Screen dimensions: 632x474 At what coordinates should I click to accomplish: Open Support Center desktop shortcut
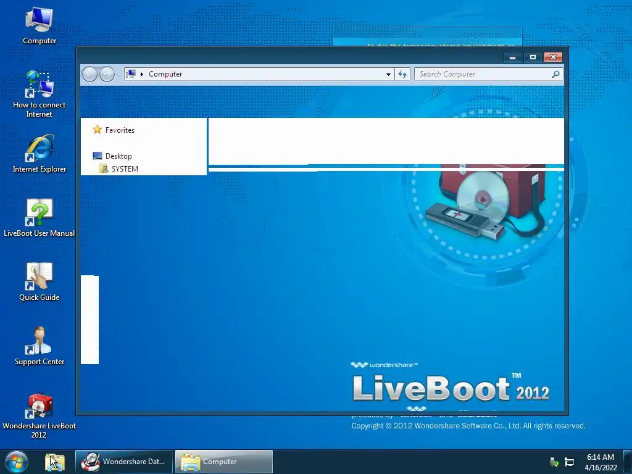pyautogui.click(x=39, y=346)
